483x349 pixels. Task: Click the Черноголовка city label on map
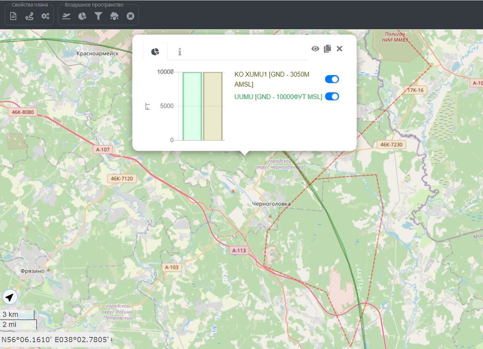(271, 204)
